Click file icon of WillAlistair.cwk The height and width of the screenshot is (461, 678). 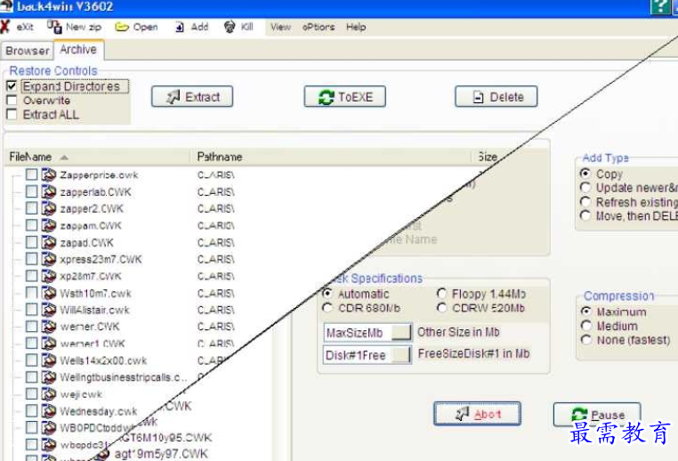coord(49,310)
